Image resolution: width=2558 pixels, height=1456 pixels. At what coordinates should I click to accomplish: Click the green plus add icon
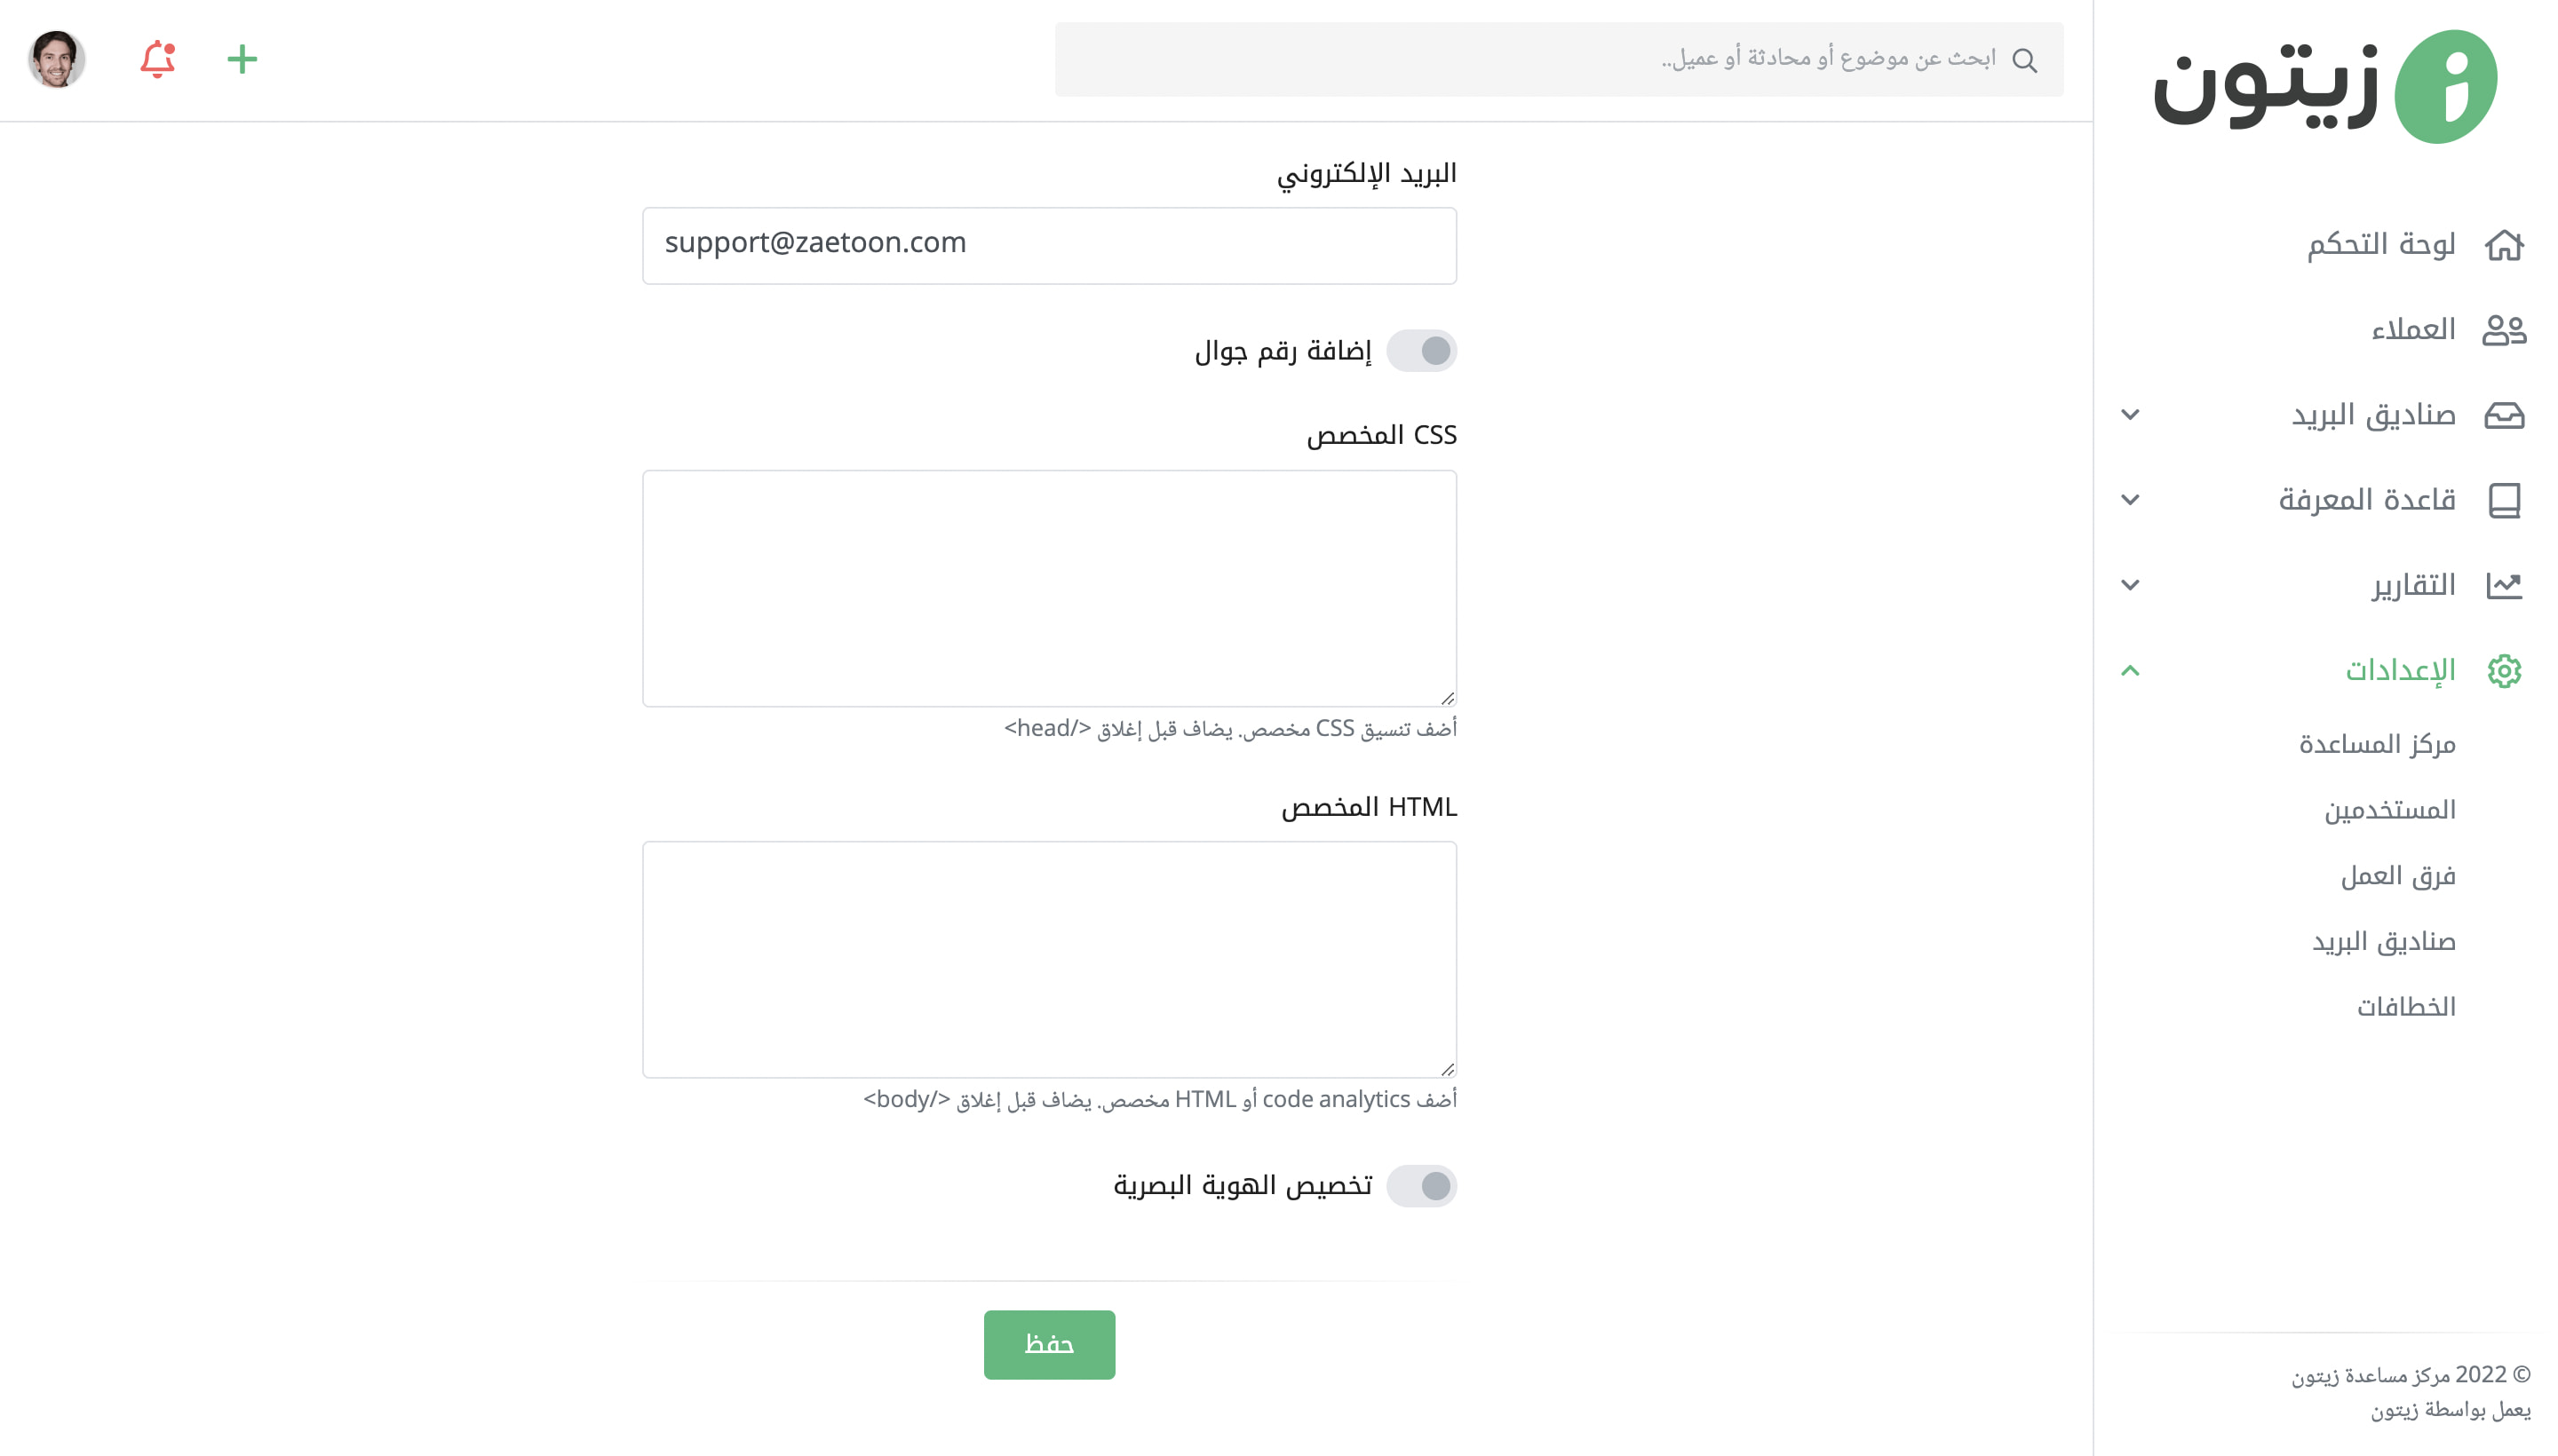(242, 59)
